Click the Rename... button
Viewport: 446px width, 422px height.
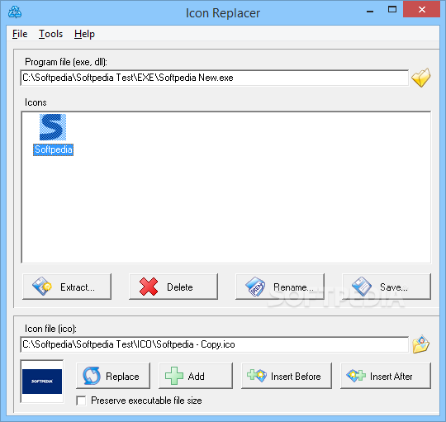pyautogui.click(x=280, y=287)
